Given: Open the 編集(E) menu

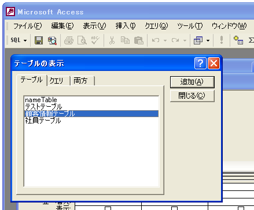Looking at the screenshot, I should pos(62,26).
